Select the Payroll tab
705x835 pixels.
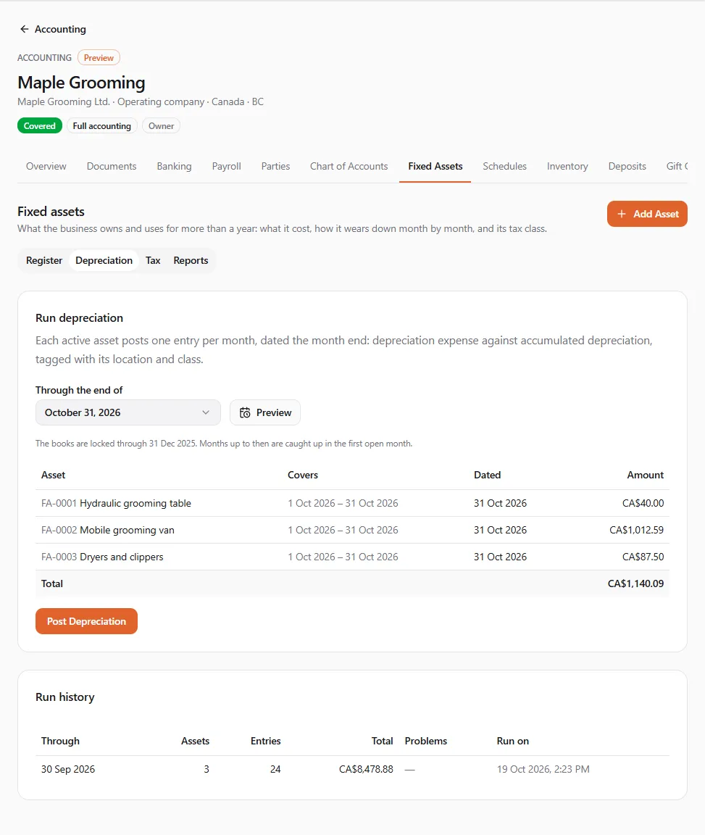[x=226, y=166]
